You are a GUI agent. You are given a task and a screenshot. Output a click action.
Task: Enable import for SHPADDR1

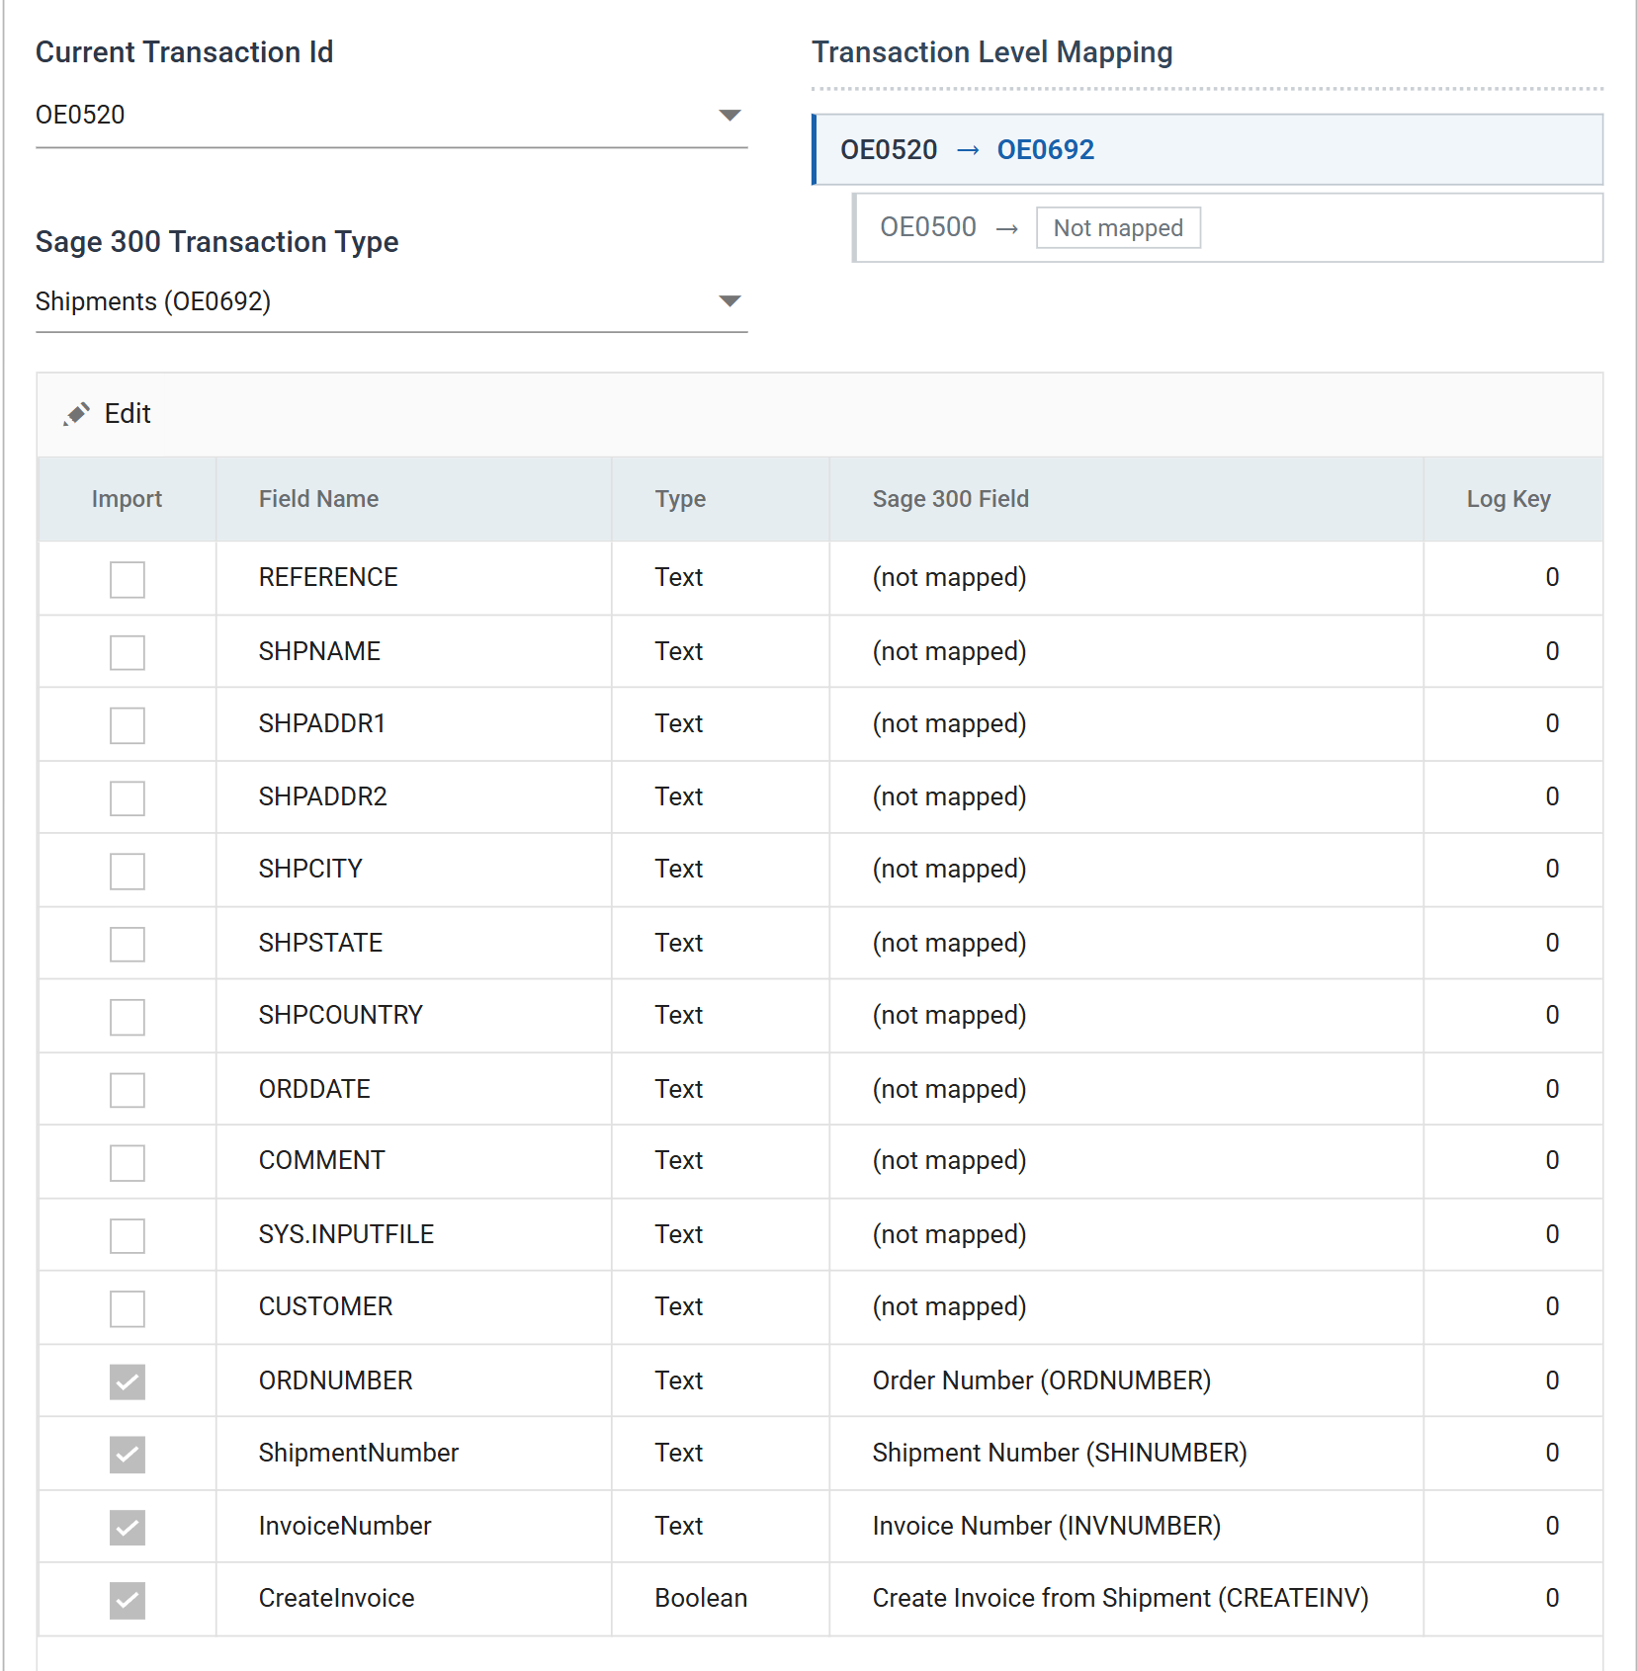[128, 725]
